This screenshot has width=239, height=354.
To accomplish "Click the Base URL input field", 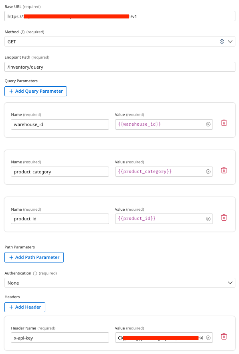I will tap(119, 16).
